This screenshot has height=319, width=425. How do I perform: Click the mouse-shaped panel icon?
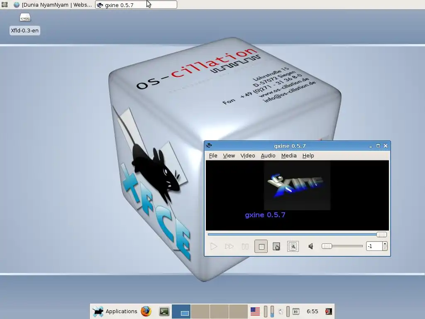[281, 312]
